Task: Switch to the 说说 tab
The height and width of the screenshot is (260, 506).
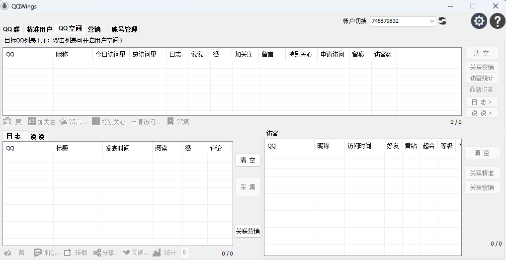Action: [37, 137]
